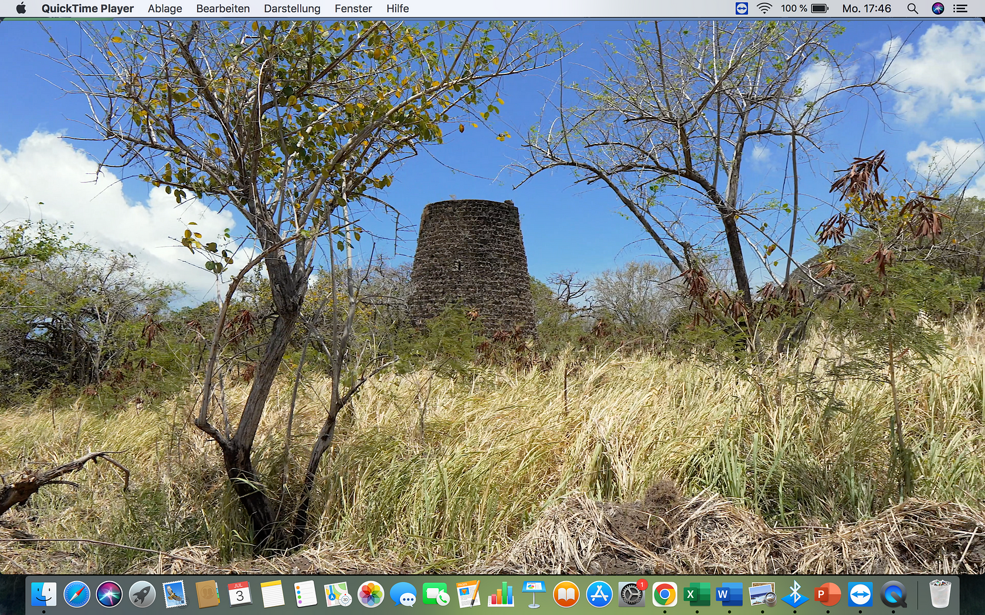Viewport: 985px width, 615px height.
Task: Show the Wi-Fi status menu
Action: (764, 9)
